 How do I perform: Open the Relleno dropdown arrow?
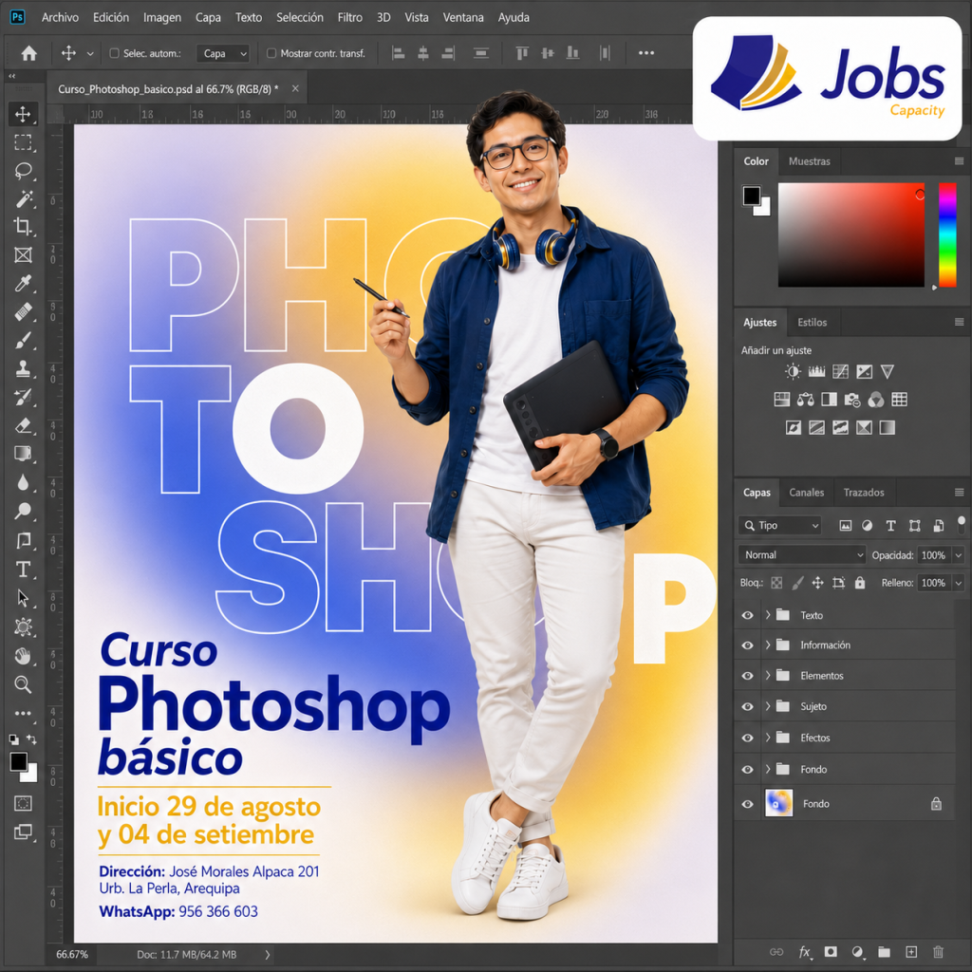pyautogui.click(x=959, y=583)
